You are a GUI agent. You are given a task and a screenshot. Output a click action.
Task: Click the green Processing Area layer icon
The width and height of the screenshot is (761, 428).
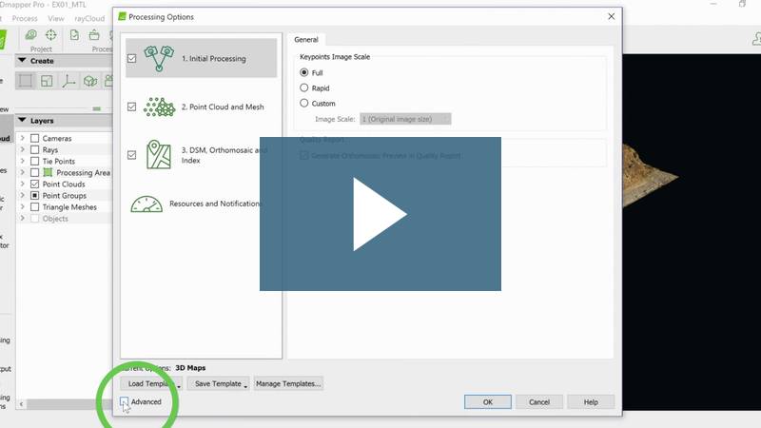(48, 172)
